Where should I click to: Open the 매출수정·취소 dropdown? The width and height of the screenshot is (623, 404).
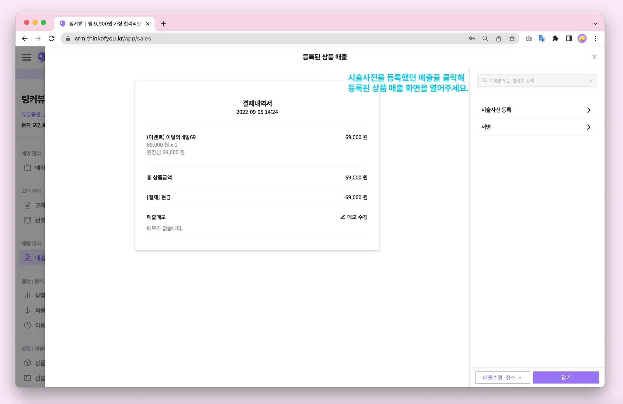tap(503, 377)
